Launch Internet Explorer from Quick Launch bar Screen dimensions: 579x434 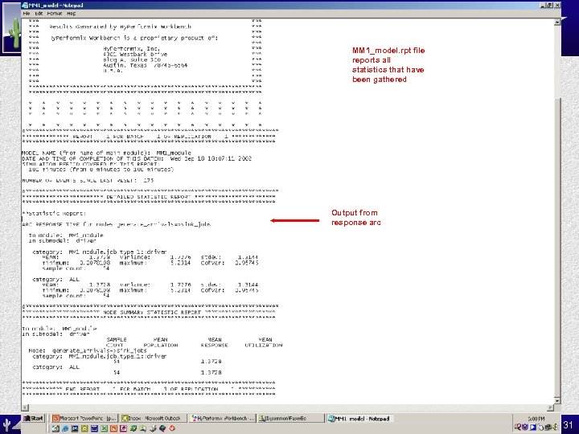[x=65, y=428]
